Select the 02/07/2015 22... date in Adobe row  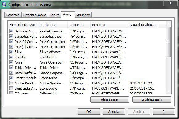[143, 83]
